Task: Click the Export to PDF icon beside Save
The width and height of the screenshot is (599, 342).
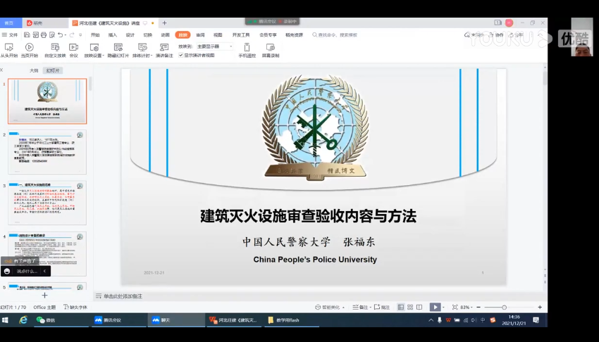Action: 35,34
